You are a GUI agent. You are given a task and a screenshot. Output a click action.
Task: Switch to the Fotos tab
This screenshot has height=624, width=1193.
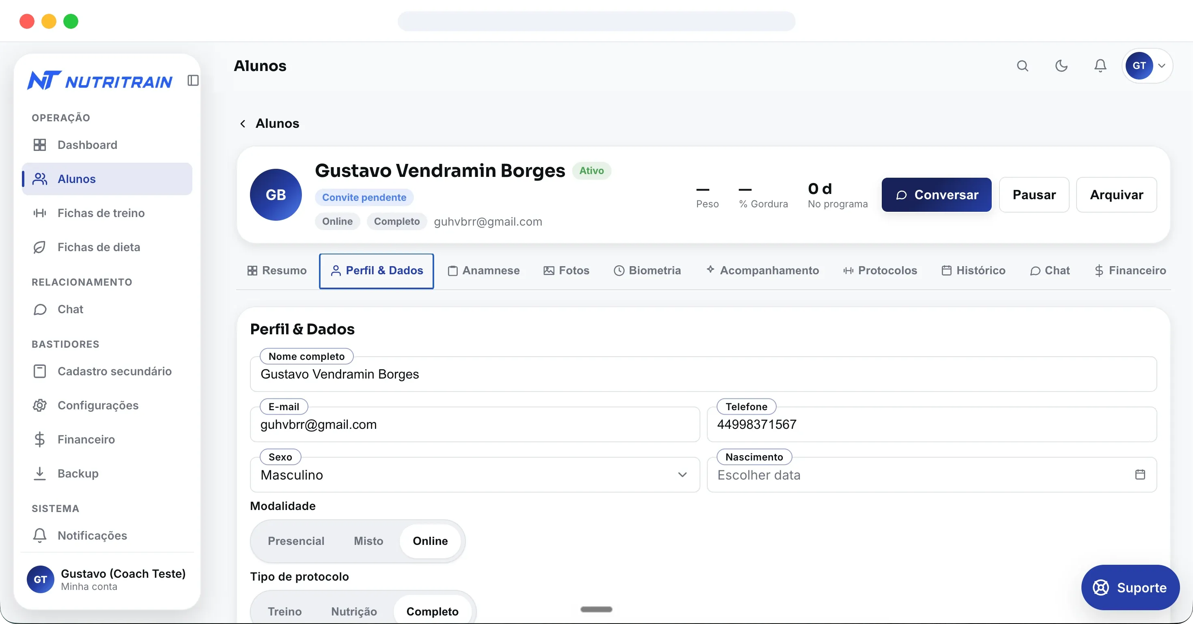point(566,270)
